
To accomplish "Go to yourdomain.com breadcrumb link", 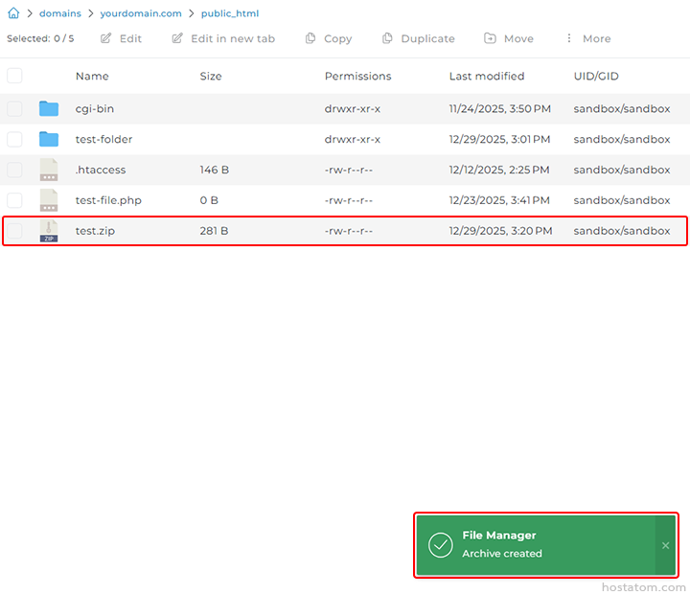I will click(141, 13).
